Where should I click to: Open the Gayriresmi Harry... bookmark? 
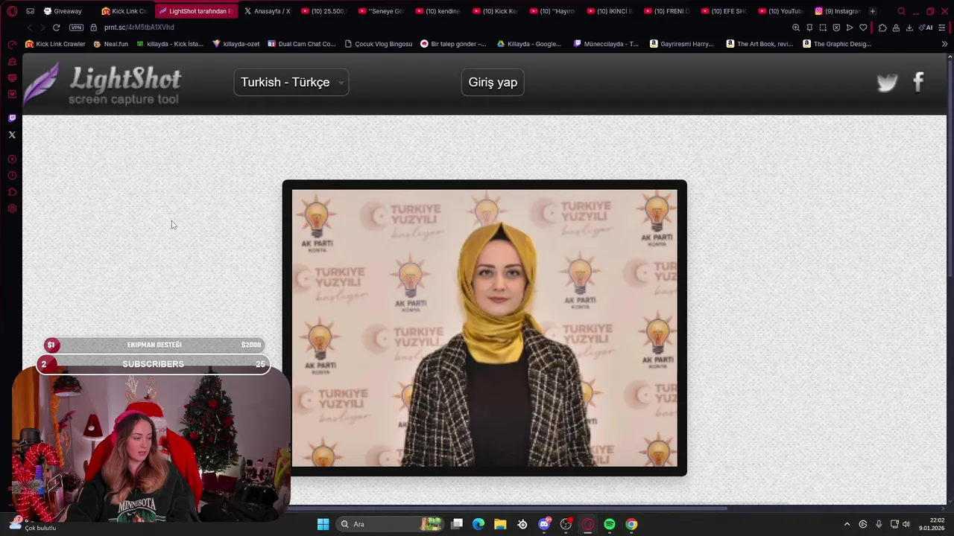point(682,44)
